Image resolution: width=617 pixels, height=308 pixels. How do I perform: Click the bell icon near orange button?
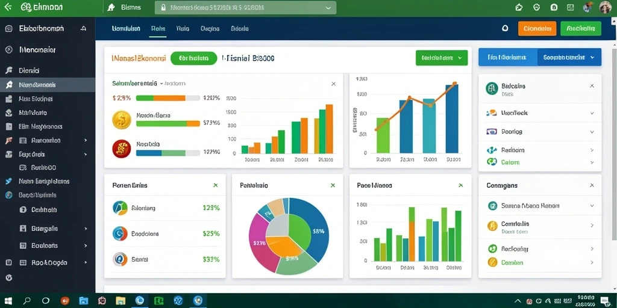click(506, 28)
